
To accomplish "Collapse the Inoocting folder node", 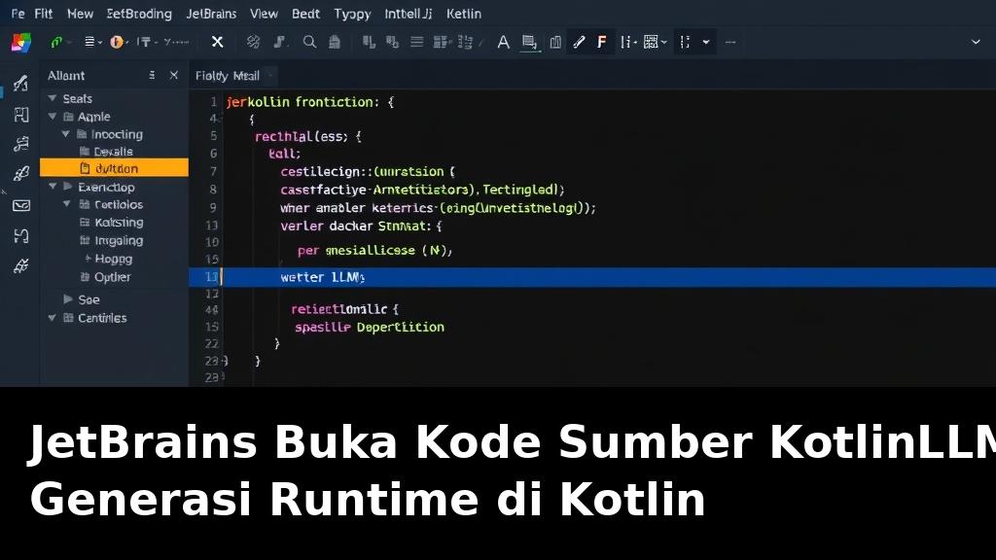I will click(x=65, y=134).
